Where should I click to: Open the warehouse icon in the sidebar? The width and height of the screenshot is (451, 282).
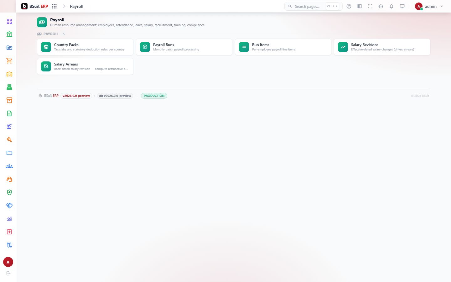[x=9, y=74]
